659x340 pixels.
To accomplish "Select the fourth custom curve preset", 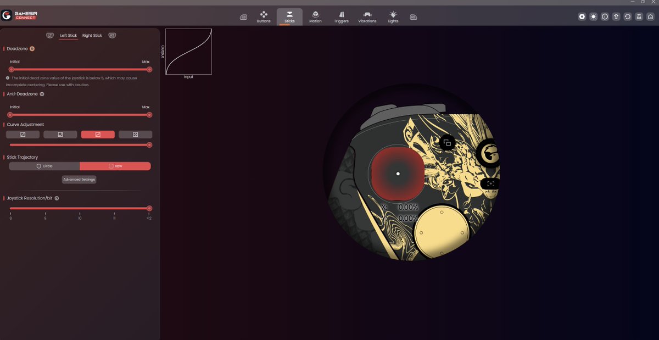I will tap(136, 135).
